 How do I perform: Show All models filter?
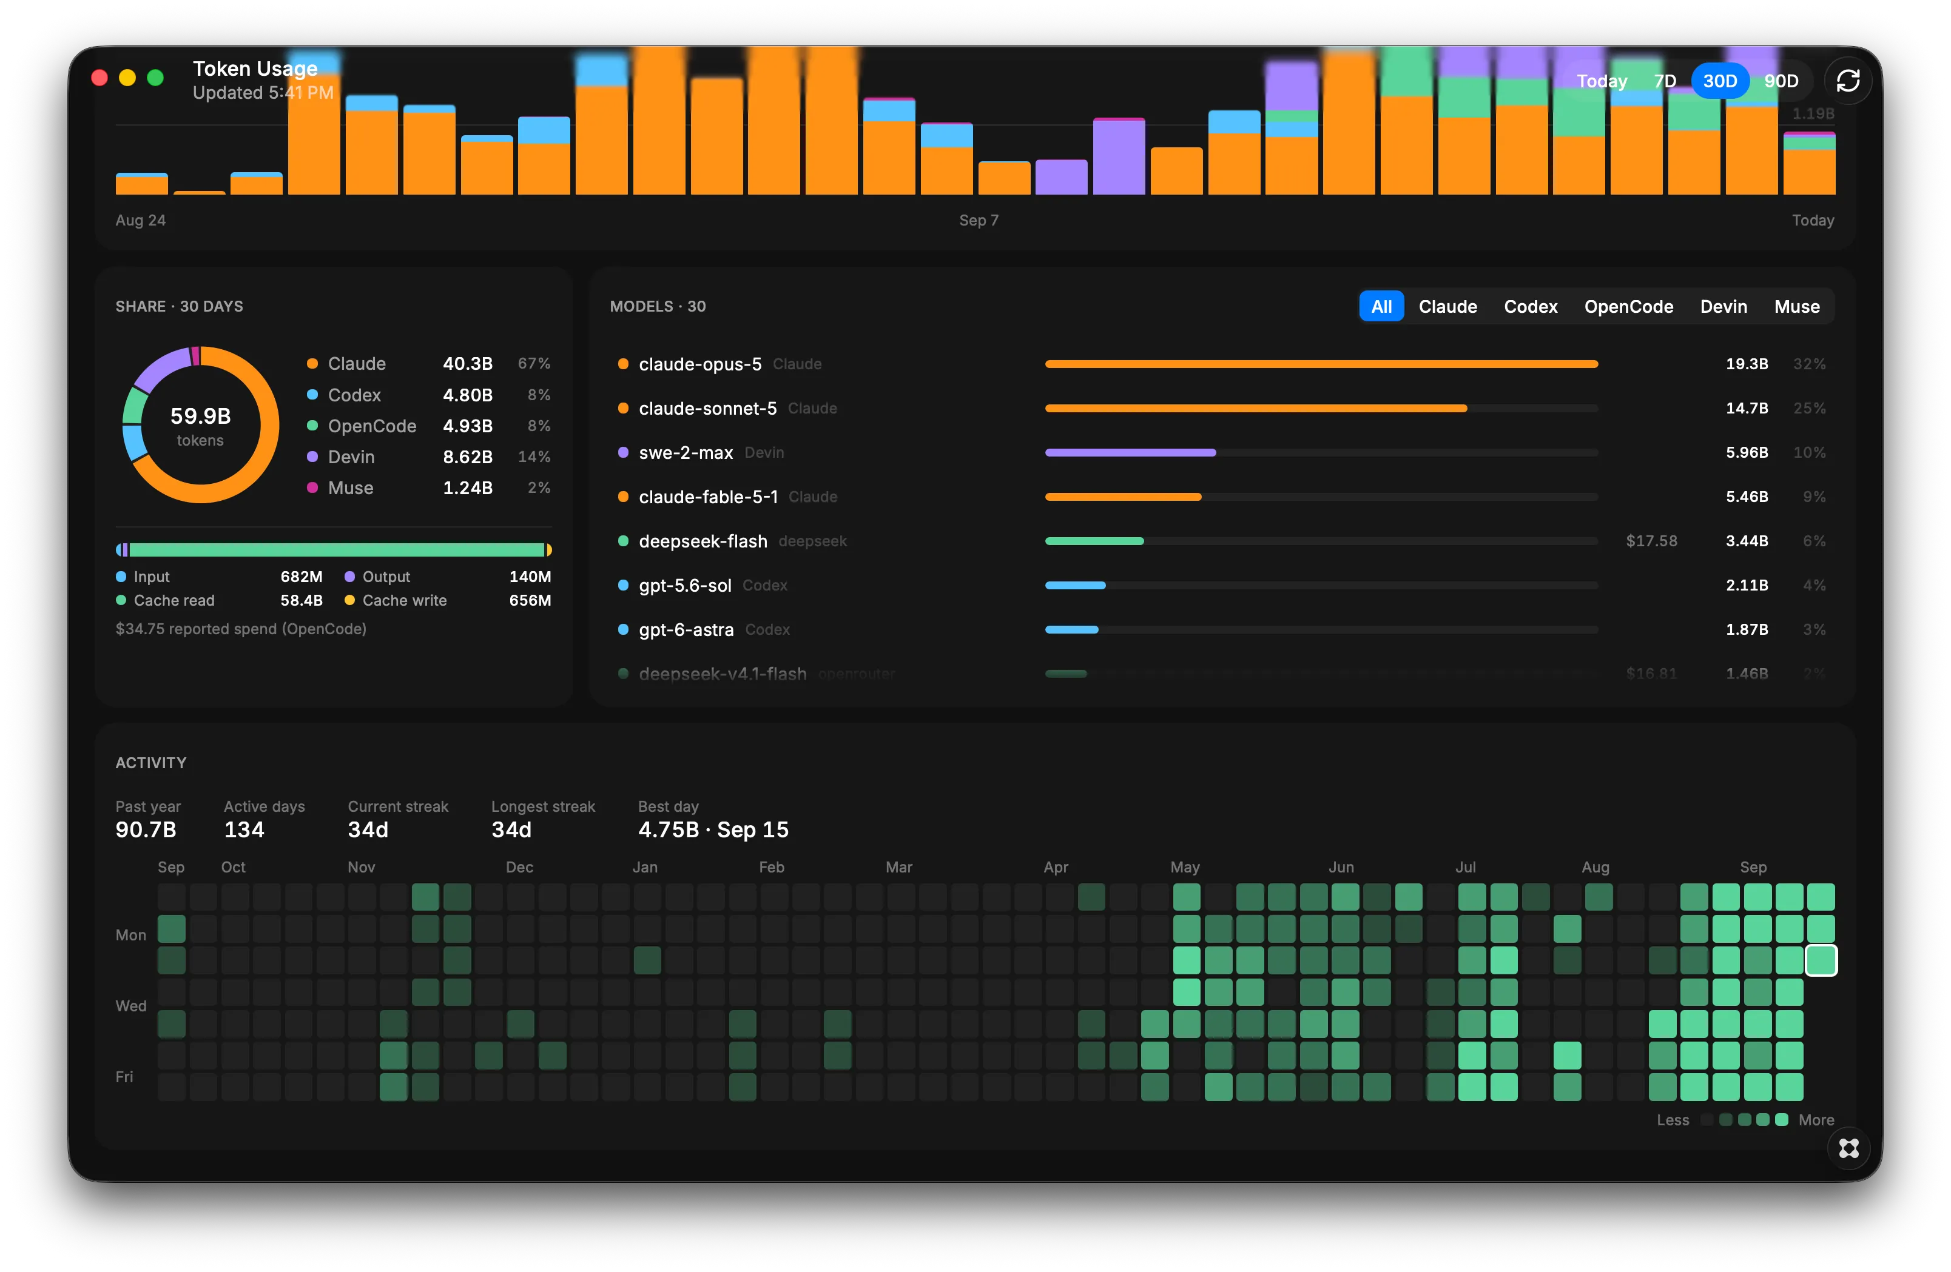point(1381,306)
